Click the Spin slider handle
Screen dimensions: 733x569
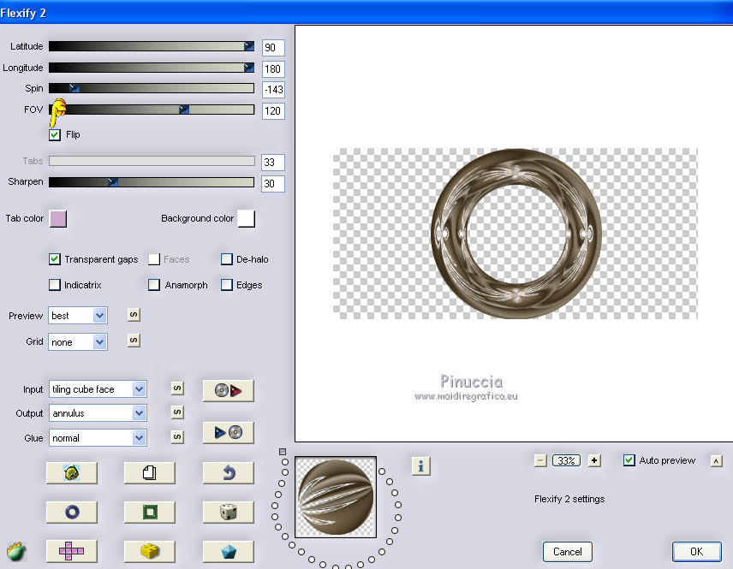[74, 88]
